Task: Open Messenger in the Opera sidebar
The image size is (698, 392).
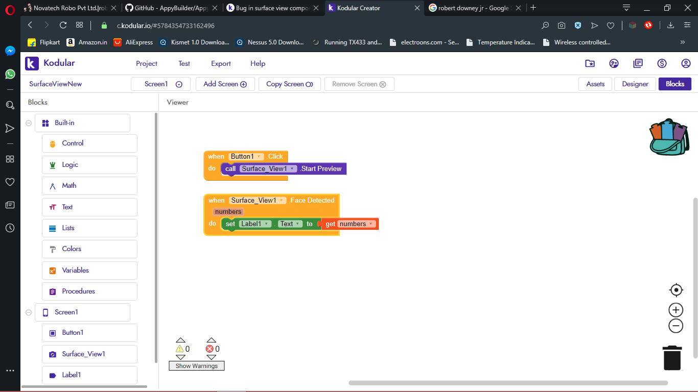Action: [10, 51]
